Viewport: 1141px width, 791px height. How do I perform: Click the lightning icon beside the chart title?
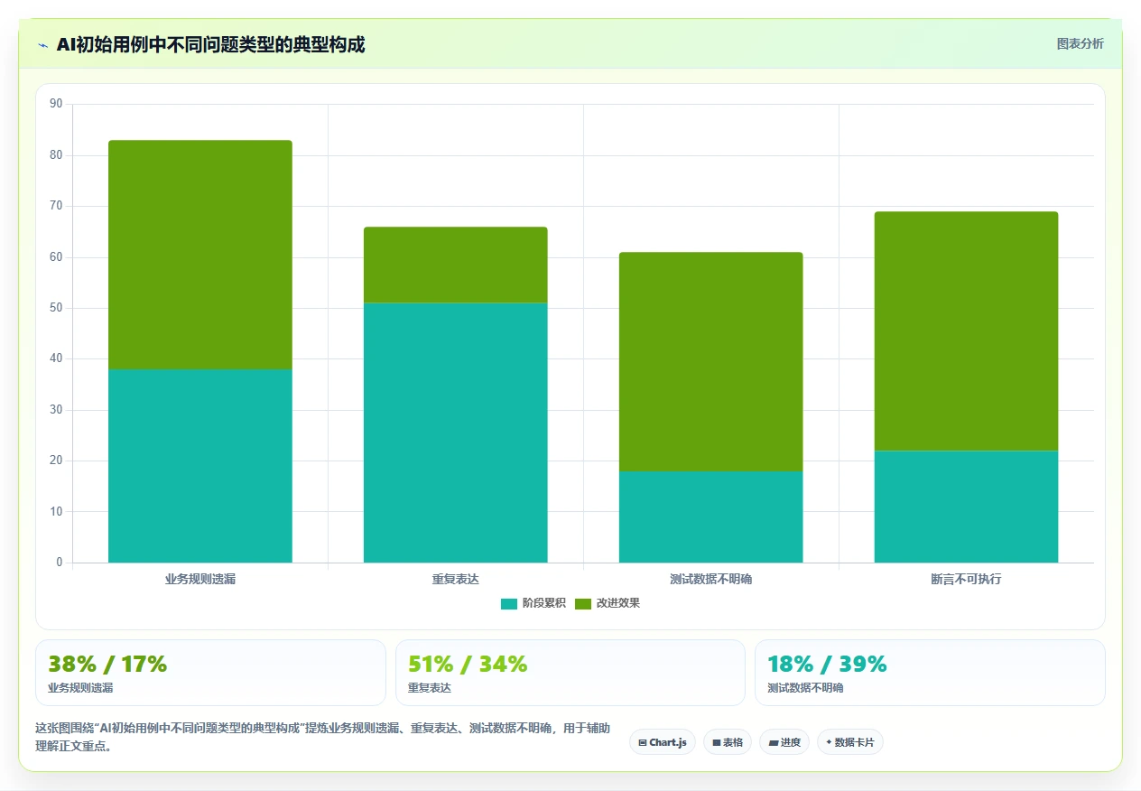click(x=42, y=44)
